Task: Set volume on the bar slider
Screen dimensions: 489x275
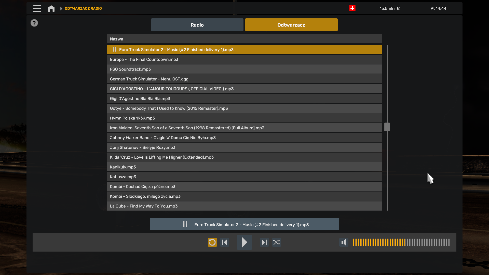Action: tap(401, 242)
